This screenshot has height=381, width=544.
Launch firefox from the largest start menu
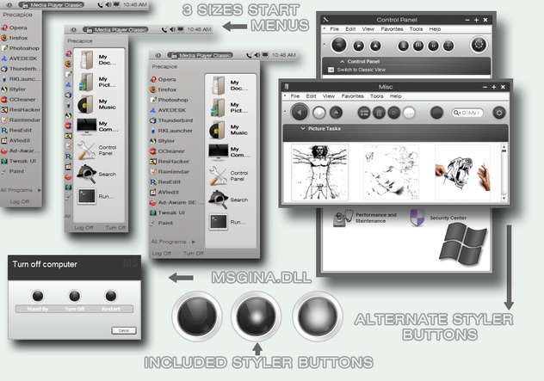164,89
